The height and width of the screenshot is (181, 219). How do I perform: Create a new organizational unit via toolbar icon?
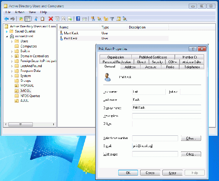106,19
